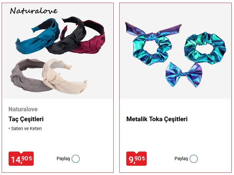This screenshot has height=175, width=234.
Task: Select the 14,90 ₺ red price badge
Action: [x=21, y=159]
